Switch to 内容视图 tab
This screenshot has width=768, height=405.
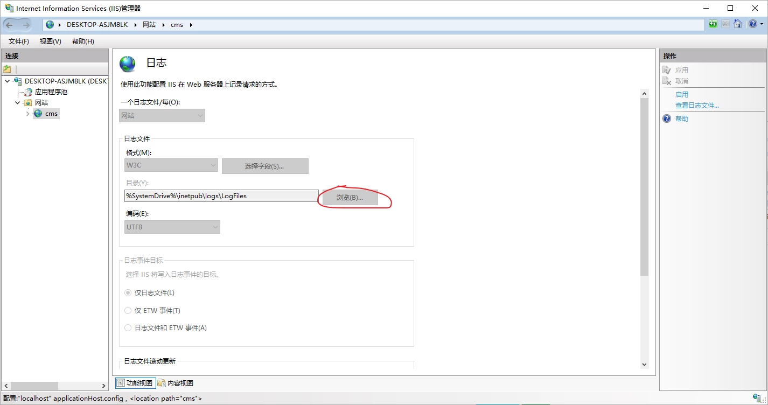pos(176,383)
